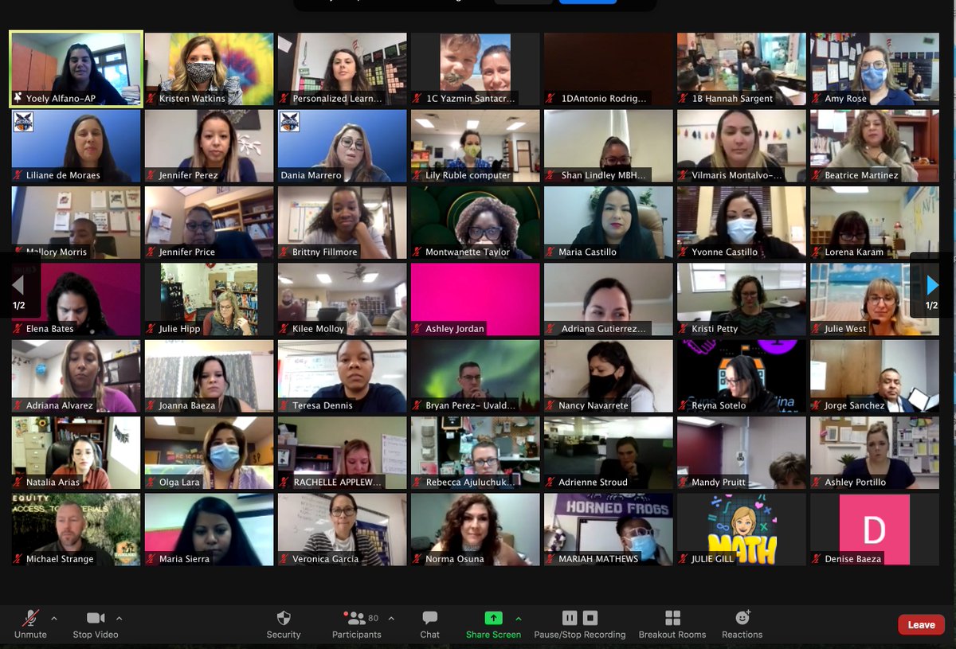Unmute the microphone in the Zoom toolbar
The height and width of the screenshot is (649, 956).
pos(30,624)
